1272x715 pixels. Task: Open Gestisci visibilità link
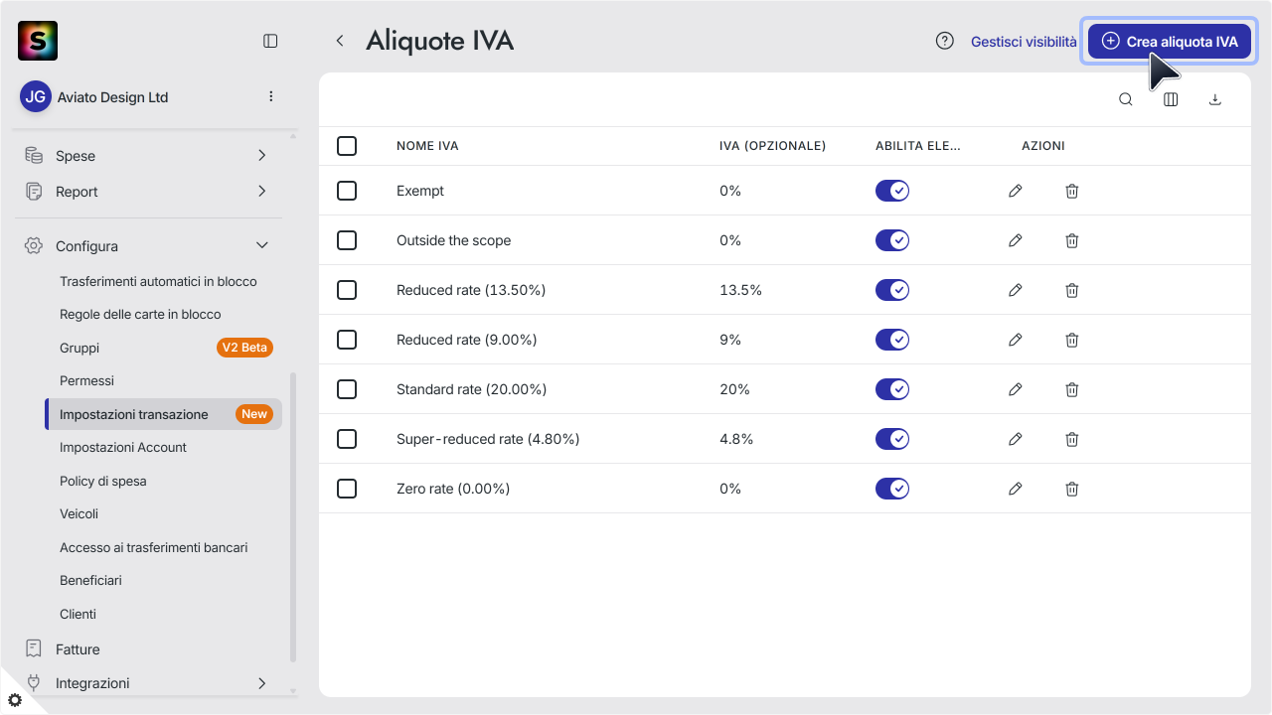(x=1024, y=42)
